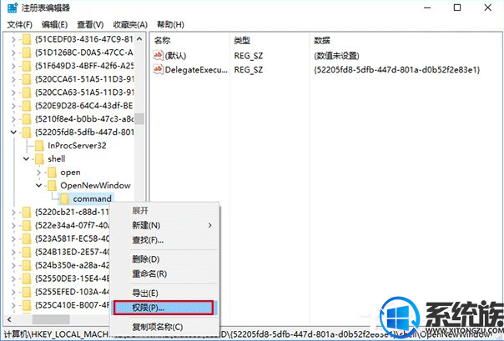504x341 pixels.
Task: Expand the {525C410E-B007-4F key
Action: click(13, 306)
